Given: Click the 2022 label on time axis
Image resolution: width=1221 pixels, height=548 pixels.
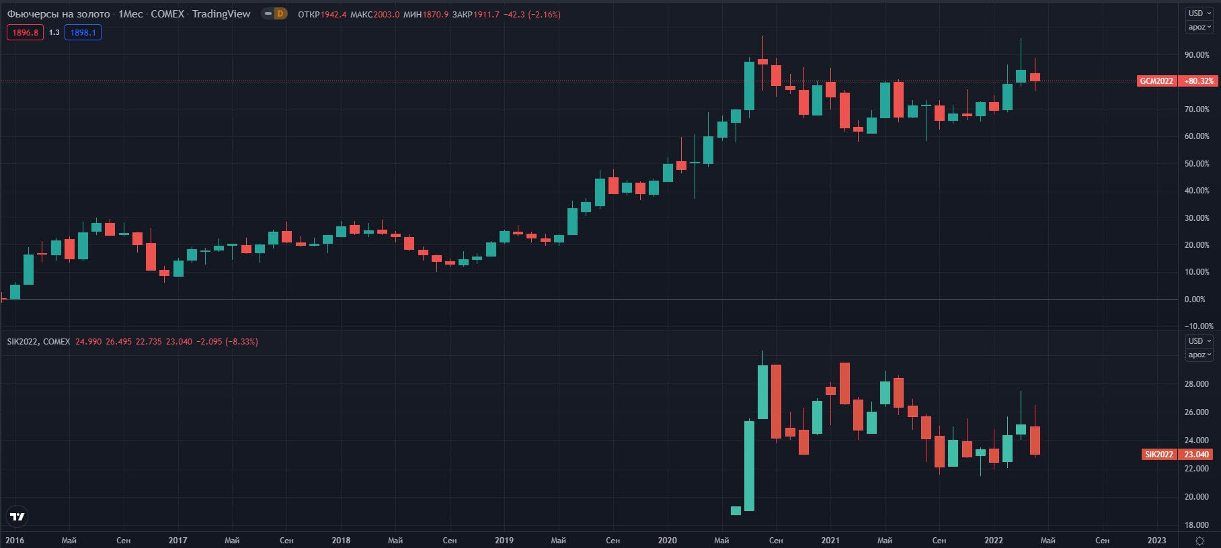Looking at the screenshot, I should pos(994,540).
